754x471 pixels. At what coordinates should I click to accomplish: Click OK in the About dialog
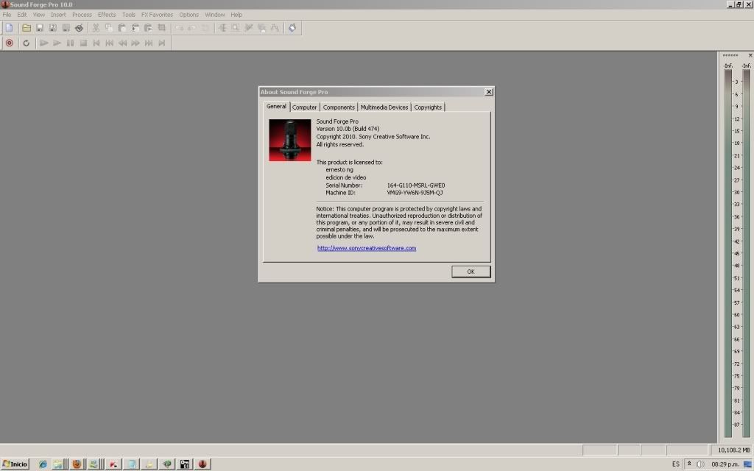tap(471, 272)
